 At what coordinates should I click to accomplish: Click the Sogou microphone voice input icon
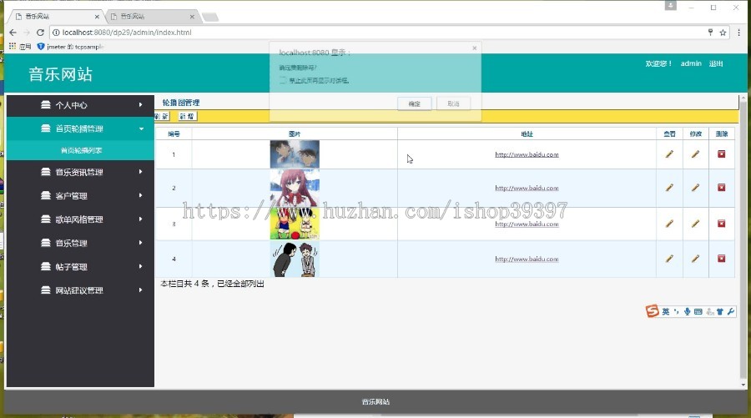687,312
